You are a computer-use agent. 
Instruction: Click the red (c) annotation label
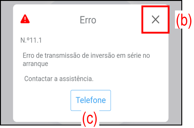coord(90,119)
